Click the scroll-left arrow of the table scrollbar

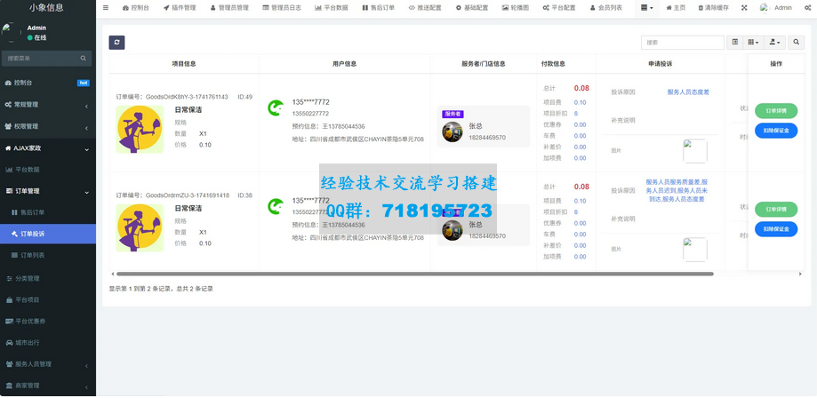coord(113,274)
